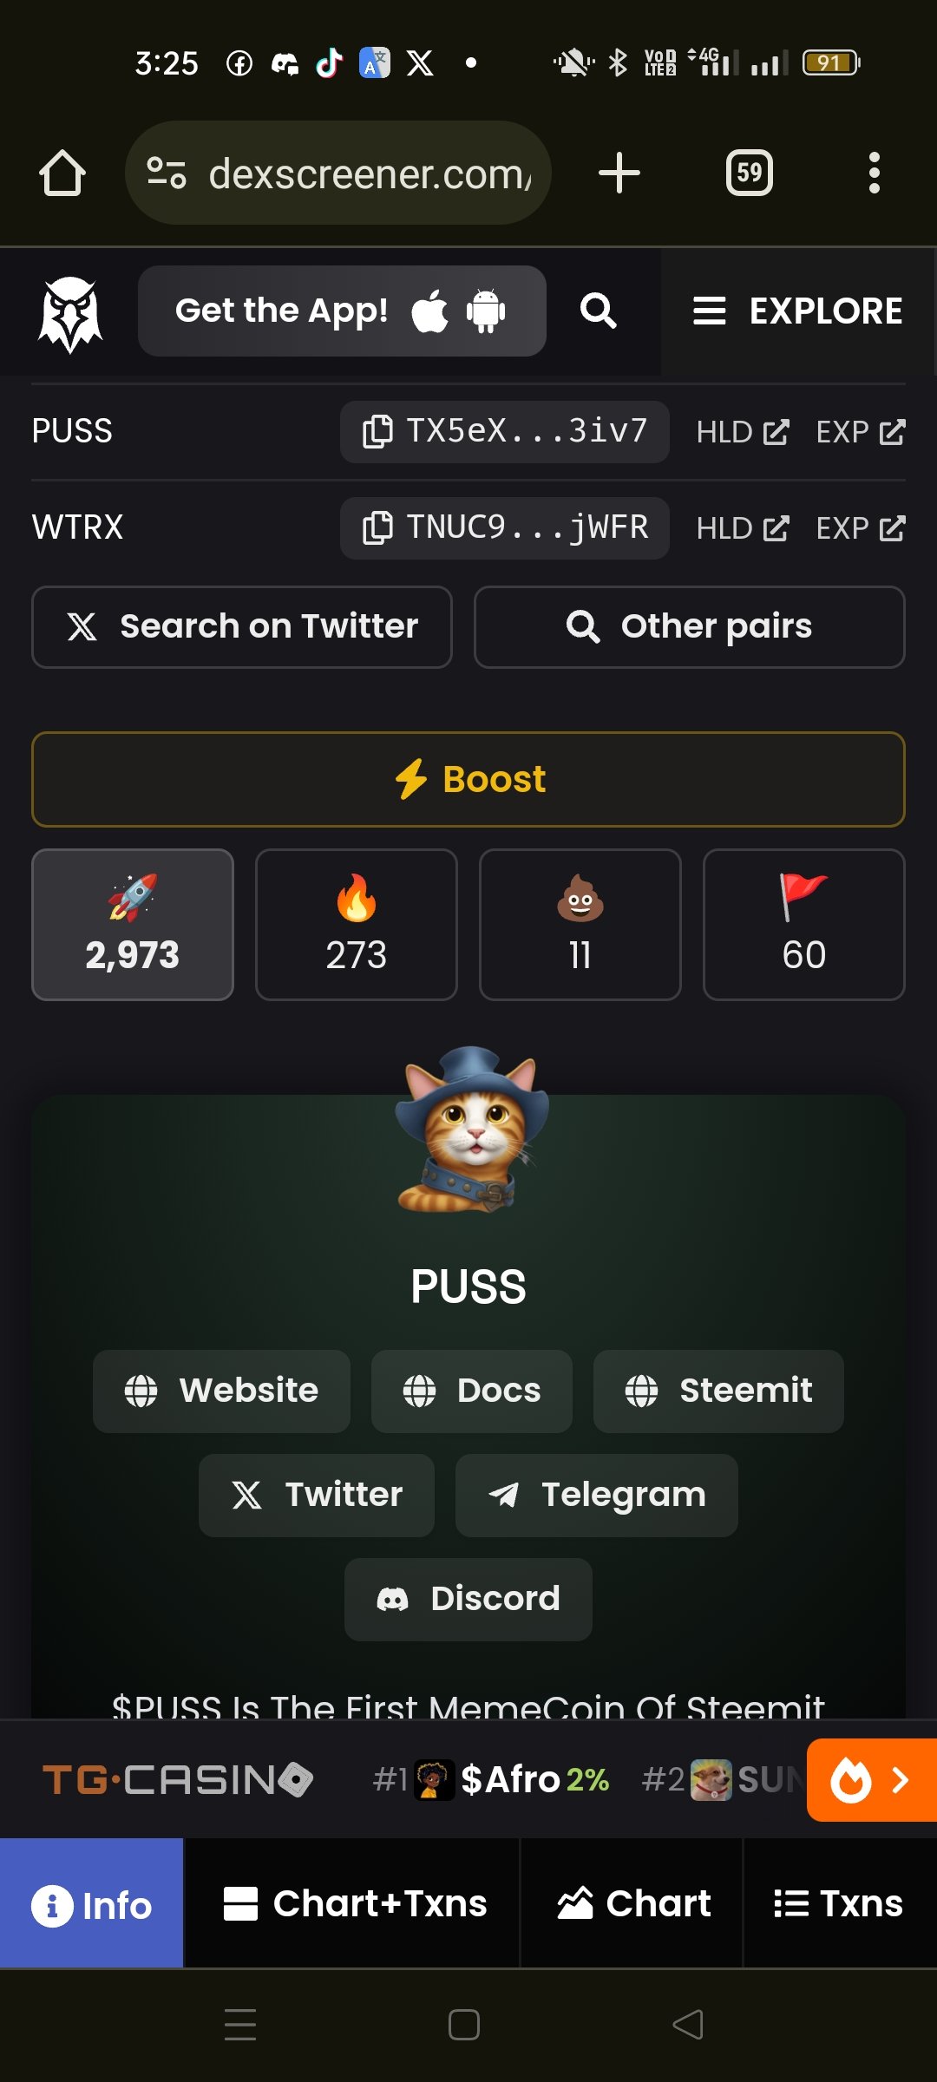Flag the token using the red flag
The image size is (937, 2082).
tap(804, 925)
